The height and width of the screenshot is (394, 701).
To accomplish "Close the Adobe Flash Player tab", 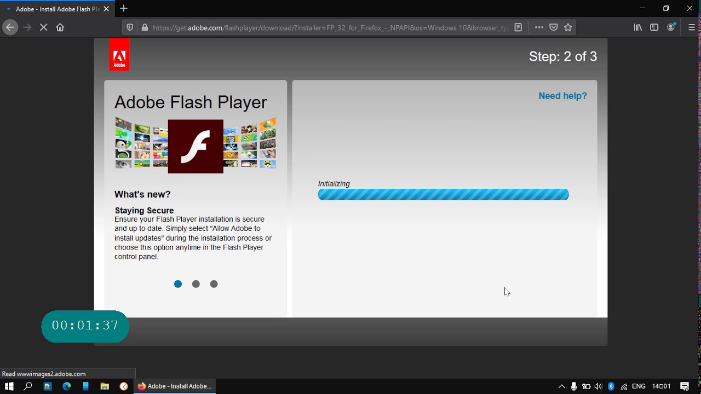I will tap(106, 9).
